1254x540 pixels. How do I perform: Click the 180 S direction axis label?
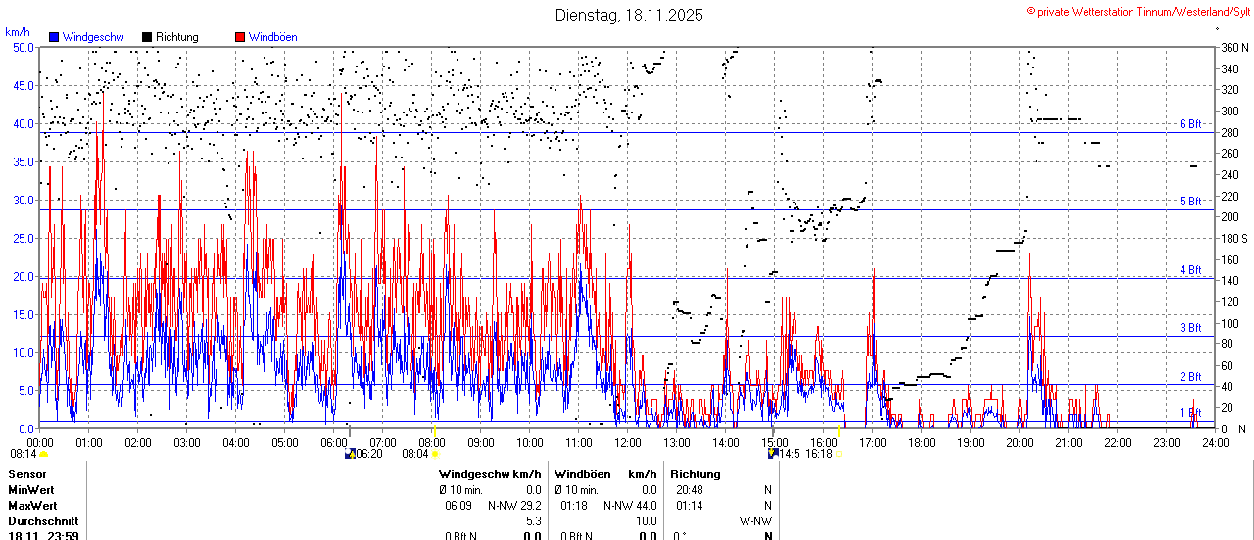[1233, 239]
